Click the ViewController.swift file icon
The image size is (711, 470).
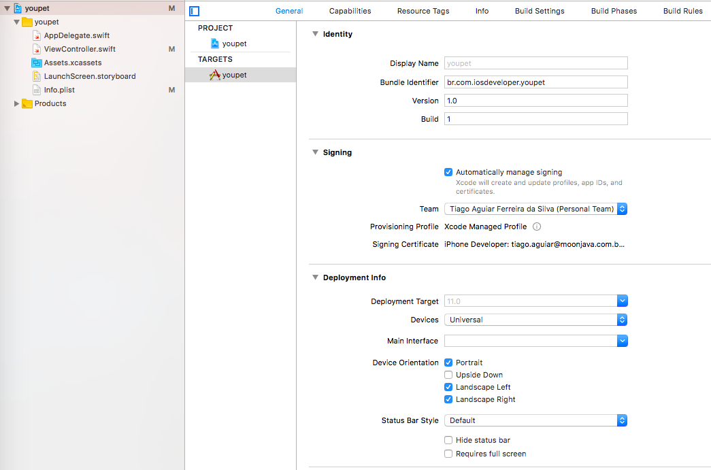[37, 49]
